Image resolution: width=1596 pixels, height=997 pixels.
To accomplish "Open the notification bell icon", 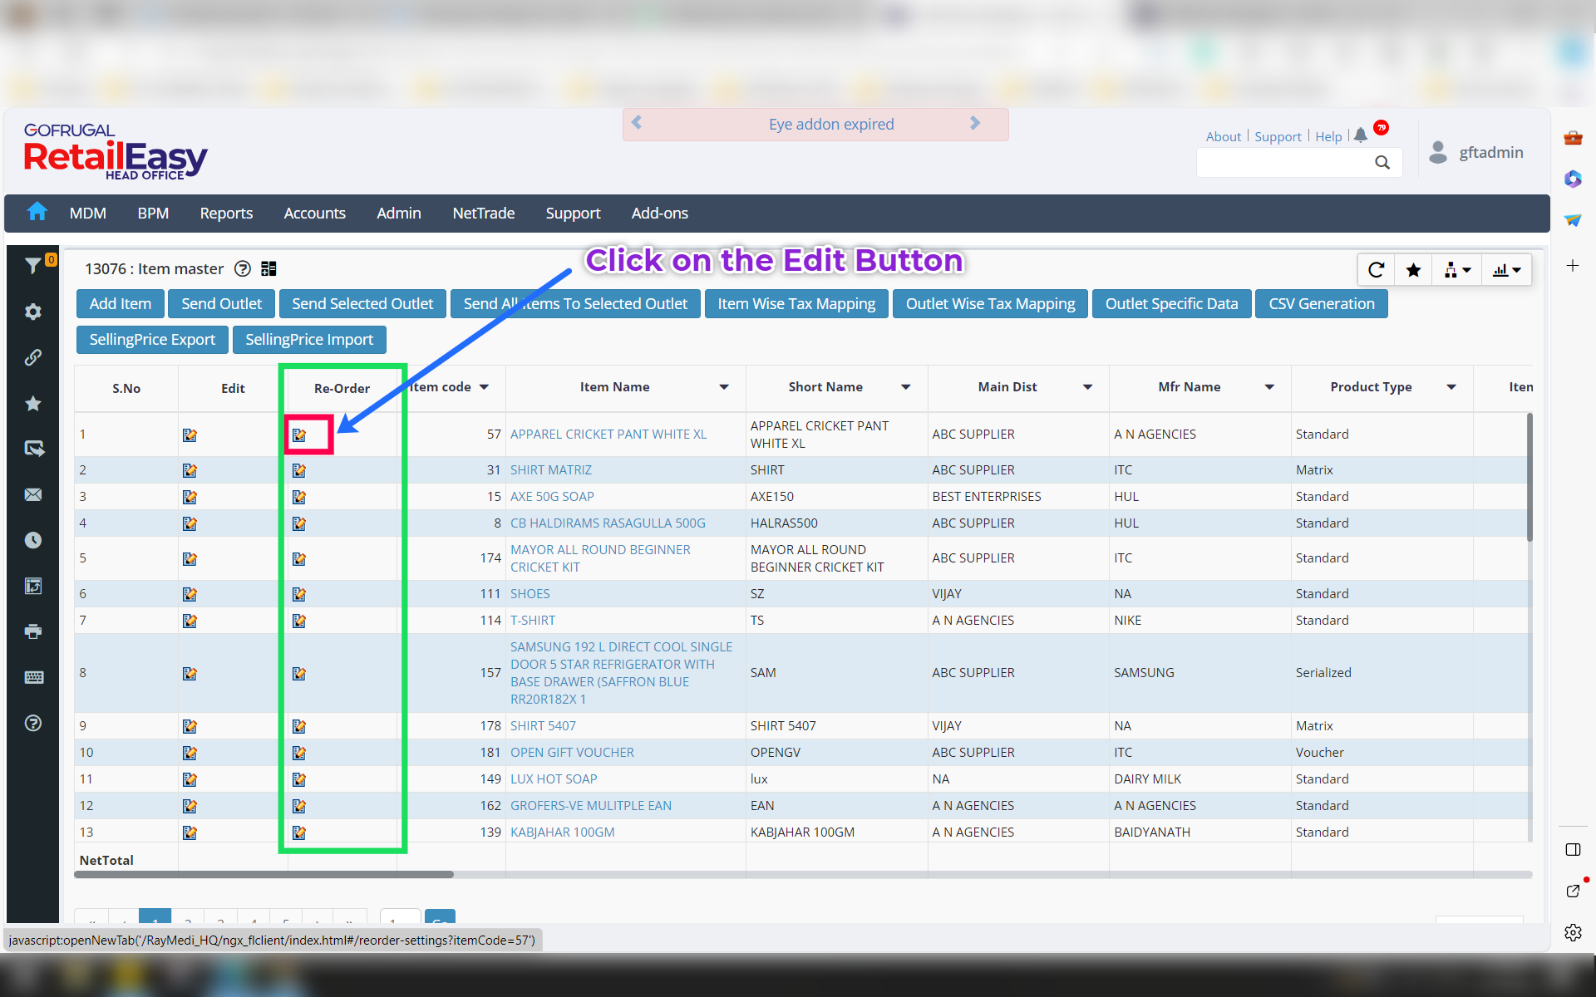I will tap(1360, 135).
